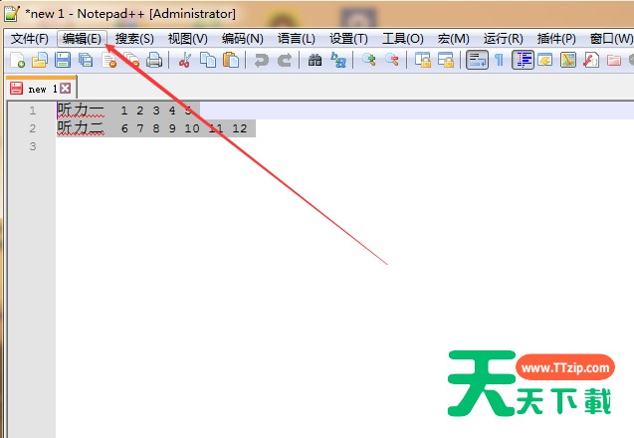Close the 'new 1' tab with its X
Screen dimensions: 634x438
pyautogui.click(x=65, y=89)
